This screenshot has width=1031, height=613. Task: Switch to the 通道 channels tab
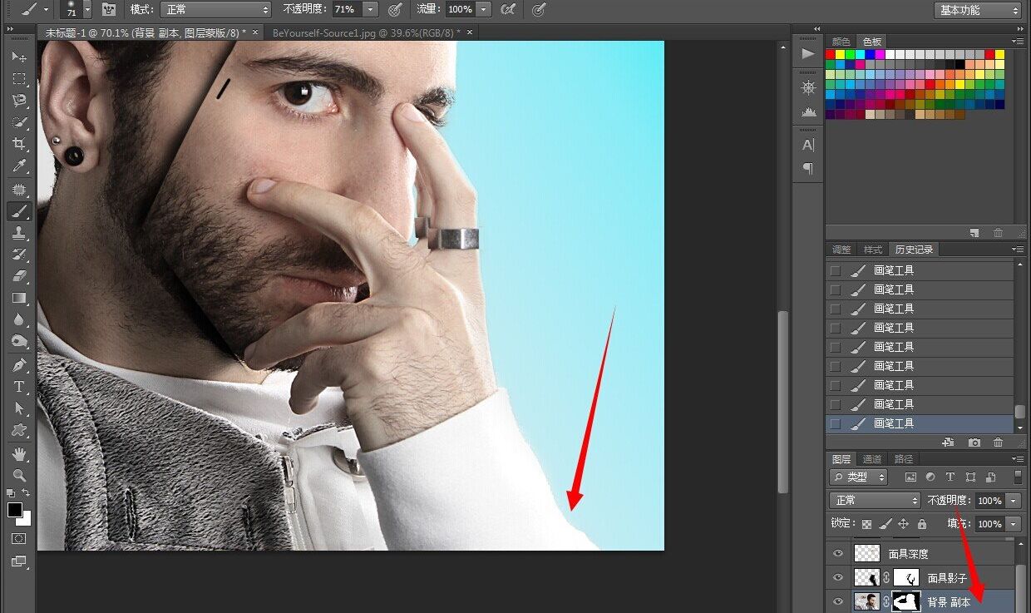(872, 459)
